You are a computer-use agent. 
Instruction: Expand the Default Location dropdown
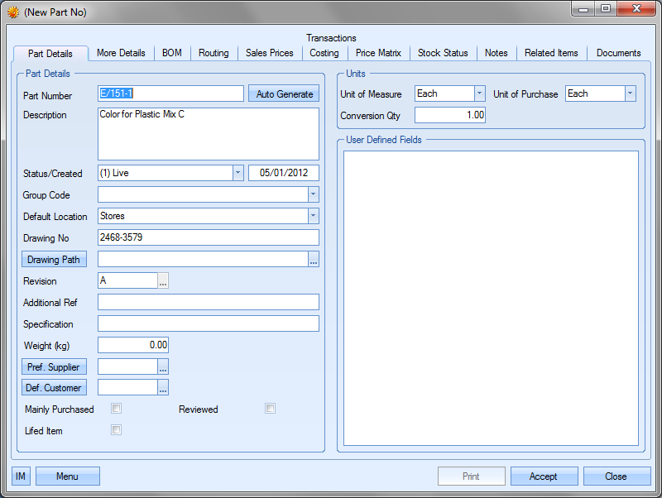[313, 216]
